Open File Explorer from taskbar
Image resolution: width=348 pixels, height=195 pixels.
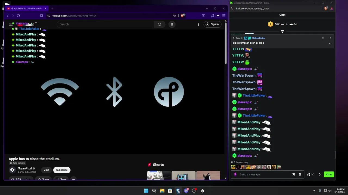coord(162,191)
